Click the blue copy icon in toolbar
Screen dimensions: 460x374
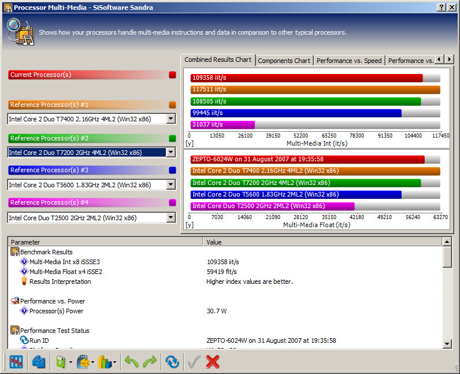pos(39,362)
